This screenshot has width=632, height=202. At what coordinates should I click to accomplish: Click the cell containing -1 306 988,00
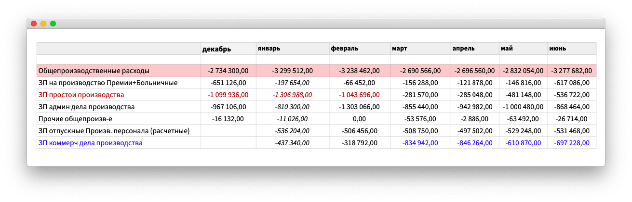[x=292, y=95]
